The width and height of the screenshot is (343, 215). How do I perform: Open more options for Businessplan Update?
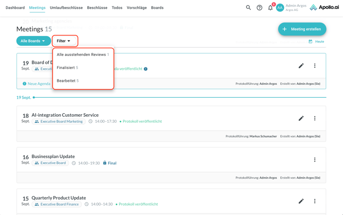click(315, 160)
